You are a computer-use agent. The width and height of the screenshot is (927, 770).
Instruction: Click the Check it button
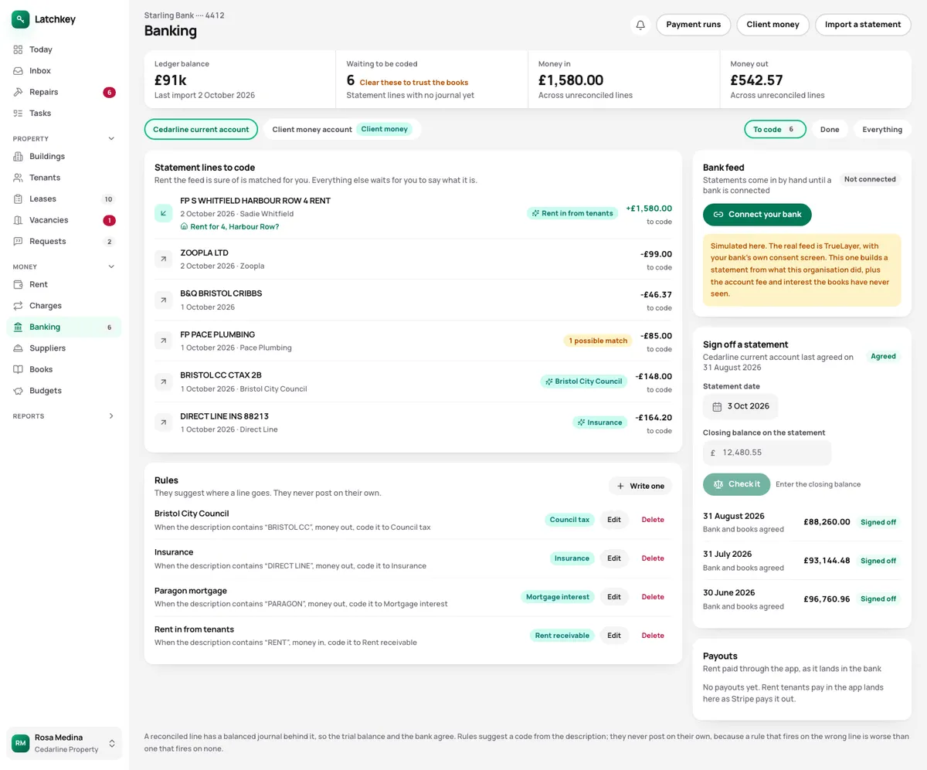point(737,484)
